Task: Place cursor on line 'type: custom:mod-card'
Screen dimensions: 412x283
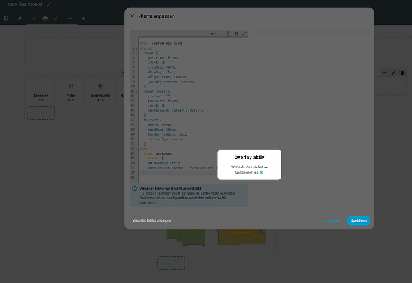Action: point(161,44)
